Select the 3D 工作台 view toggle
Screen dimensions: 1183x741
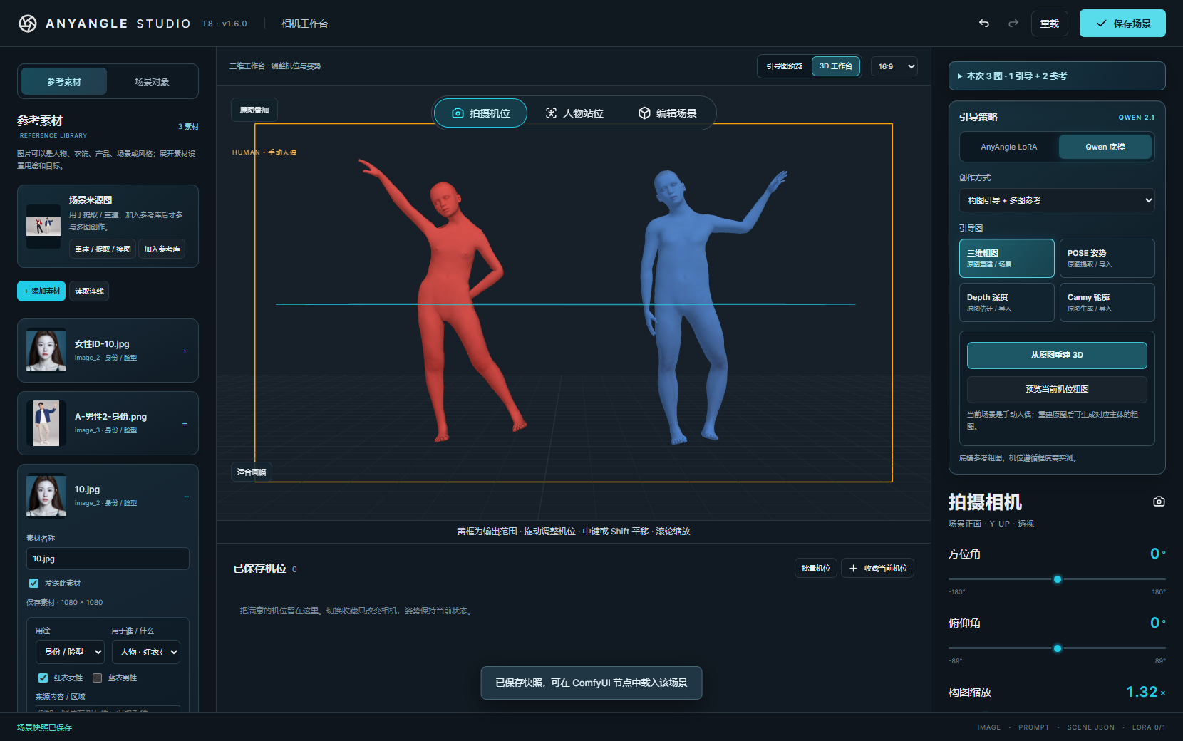point(836,66)
